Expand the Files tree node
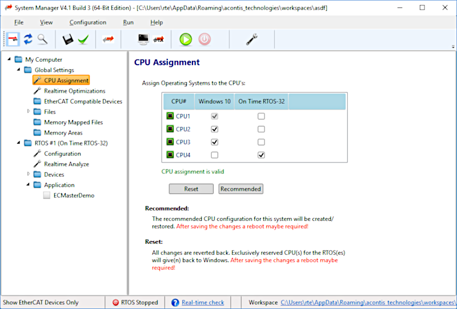Viewport: 457px width, 309px height. point(29,112)
